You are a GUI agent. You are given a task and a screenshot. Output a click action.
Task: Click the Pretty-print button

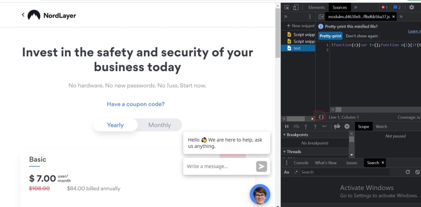pyautogui.click(x=331, y=36)
